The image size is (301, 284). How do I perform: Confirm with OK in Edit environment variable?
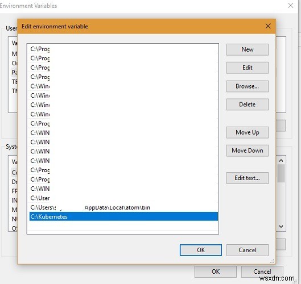pos(201,250)
